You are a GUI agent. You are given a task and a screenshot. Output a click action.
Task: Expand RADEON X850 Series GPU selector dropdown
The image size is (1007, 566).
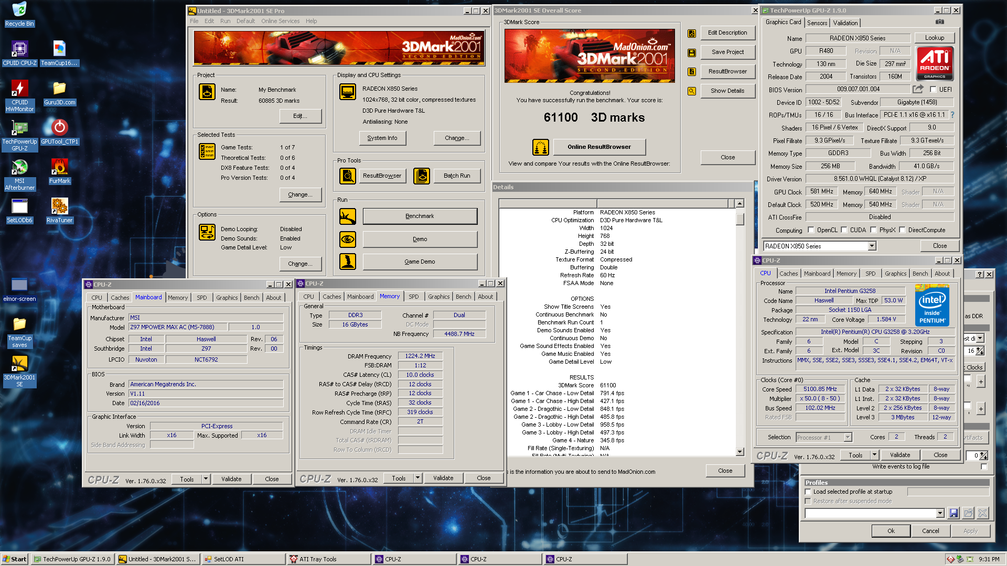(x=872, y=246)
